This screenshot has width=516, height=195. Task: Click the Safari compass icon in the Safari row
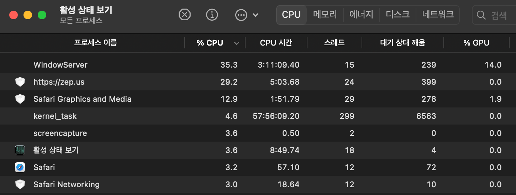tap(20, 167)
